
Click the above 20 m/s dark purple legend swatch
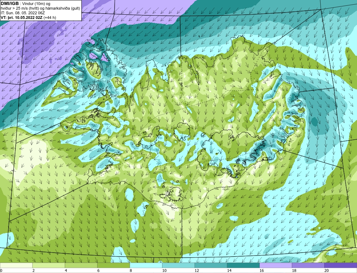[341, 265]
